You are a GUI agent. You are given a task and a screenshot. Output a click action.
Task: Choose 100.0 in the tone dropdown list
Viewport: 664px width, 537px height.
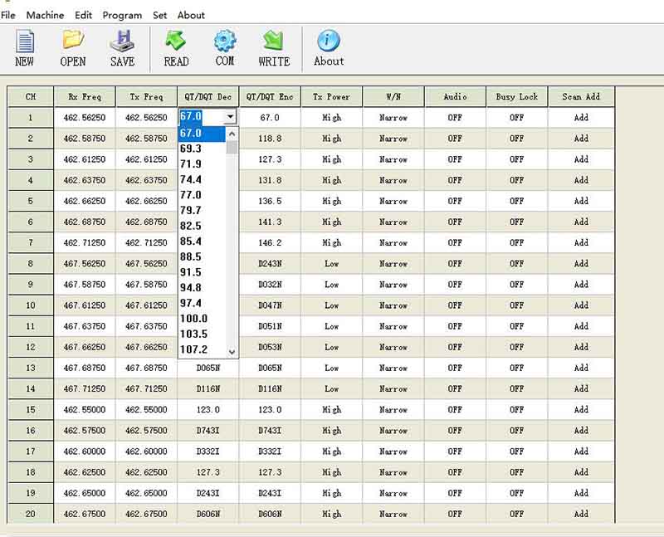pos(193,319)
